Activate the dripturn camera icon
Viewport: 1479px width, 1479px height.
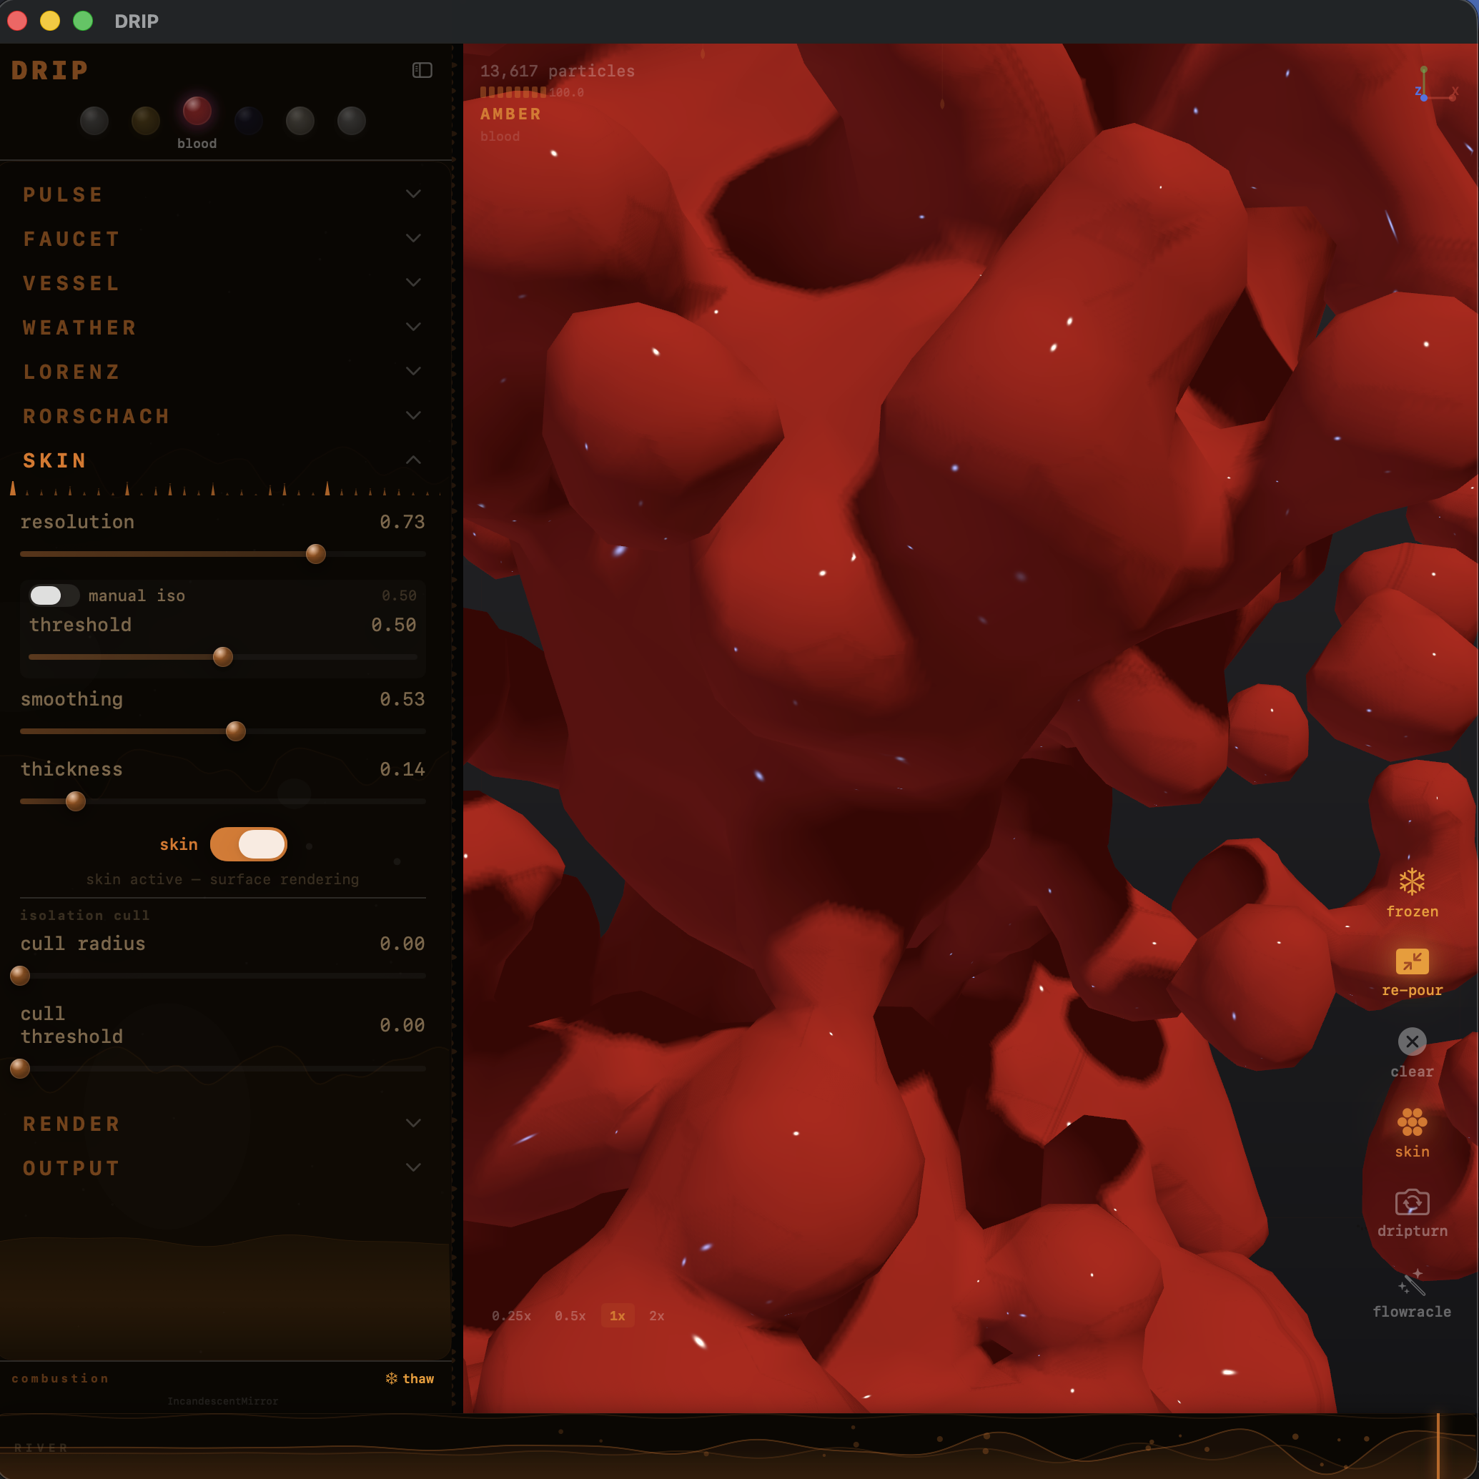1411,1203
